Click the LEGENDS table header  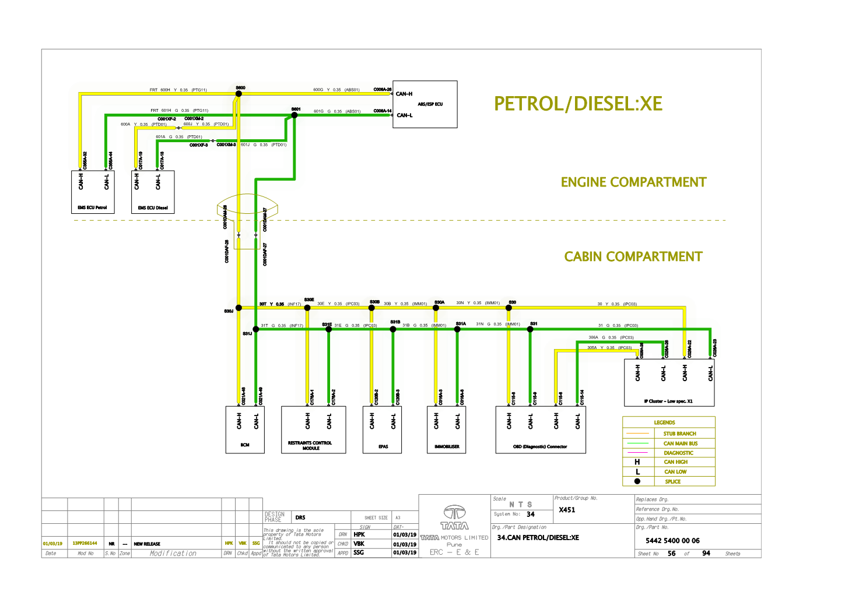click(664, 422)
